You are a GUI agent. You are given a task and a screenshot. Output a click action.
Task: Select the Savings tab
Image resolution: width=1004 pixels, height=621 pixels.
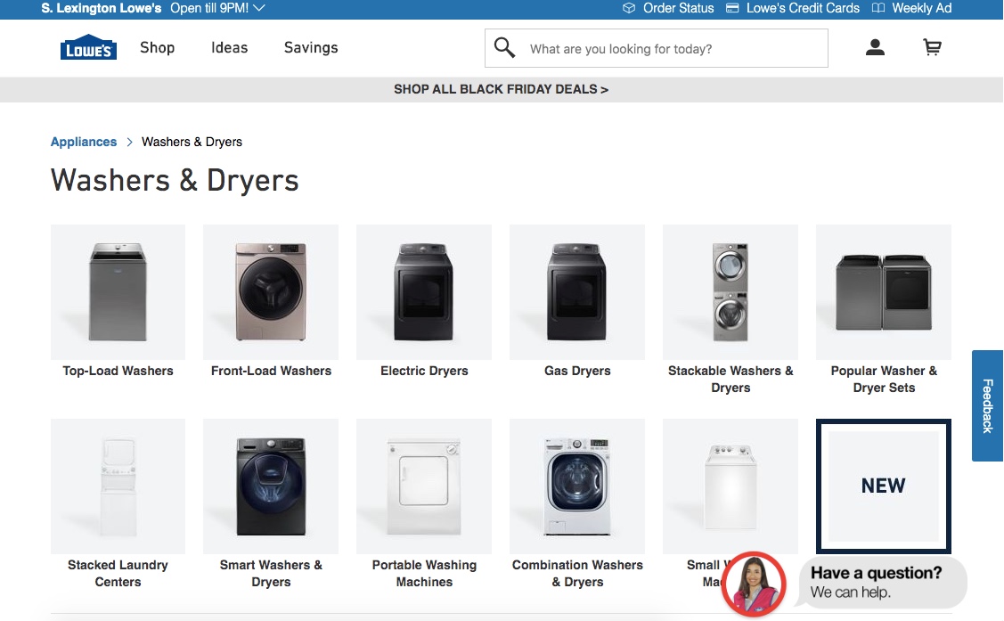pos(310,47)
